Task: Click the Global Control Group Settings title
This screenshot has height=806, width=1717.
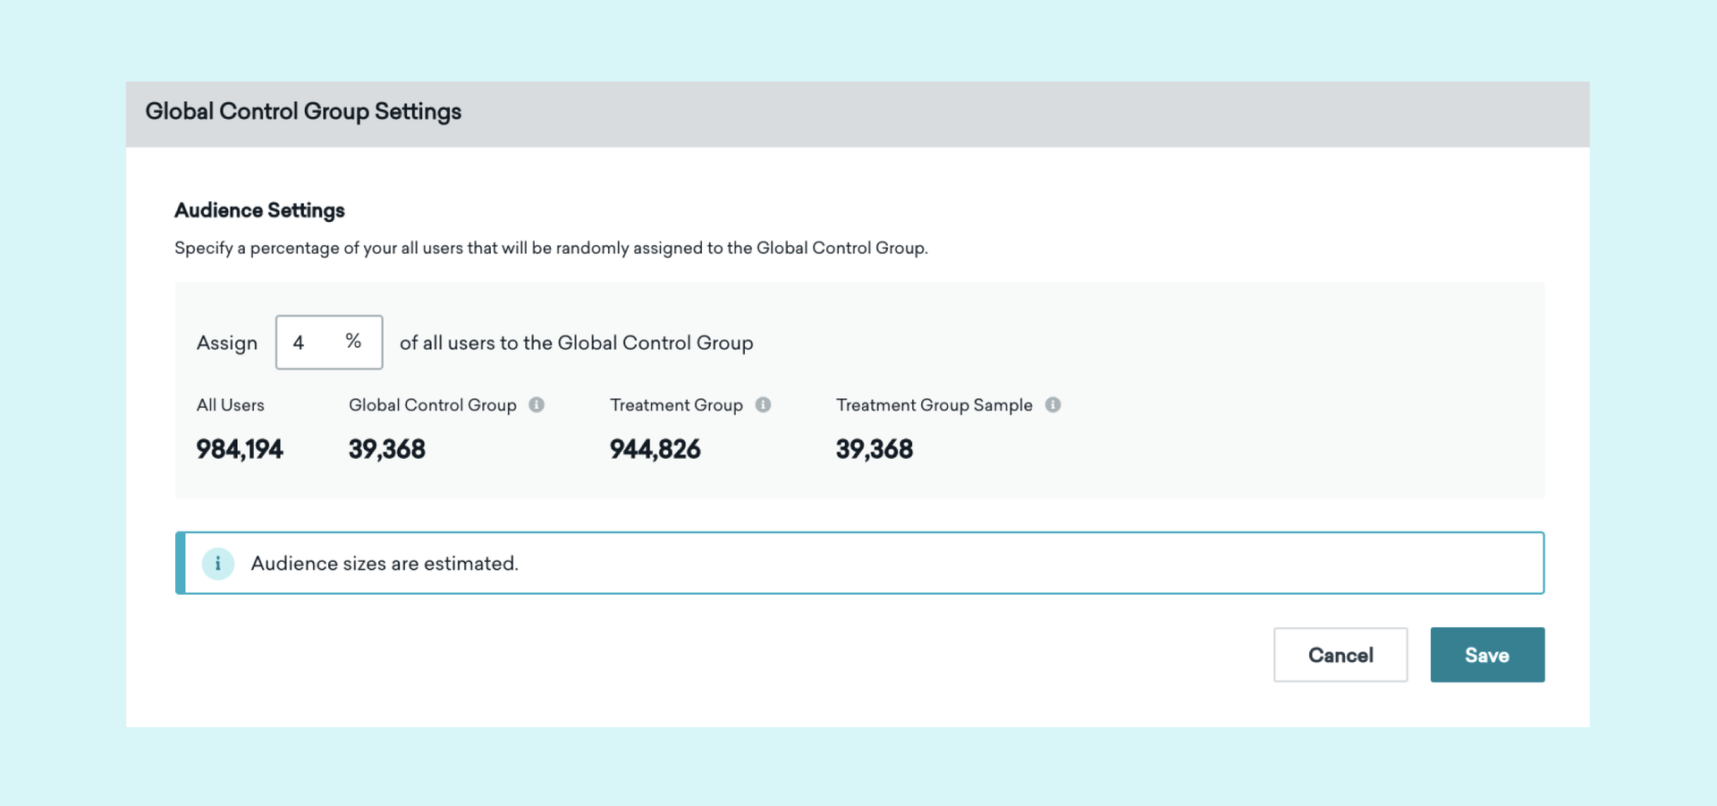Action: (x=303, y=112)
